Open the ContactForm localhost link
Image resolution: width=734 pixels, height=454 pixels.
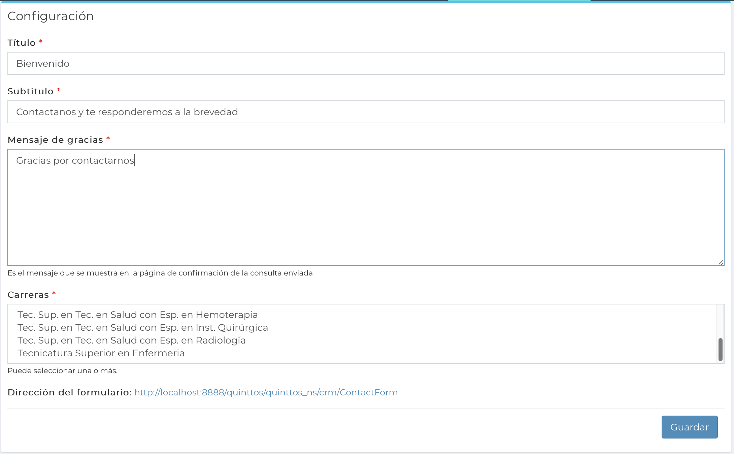pyautogui.click(x=266, y=392)
